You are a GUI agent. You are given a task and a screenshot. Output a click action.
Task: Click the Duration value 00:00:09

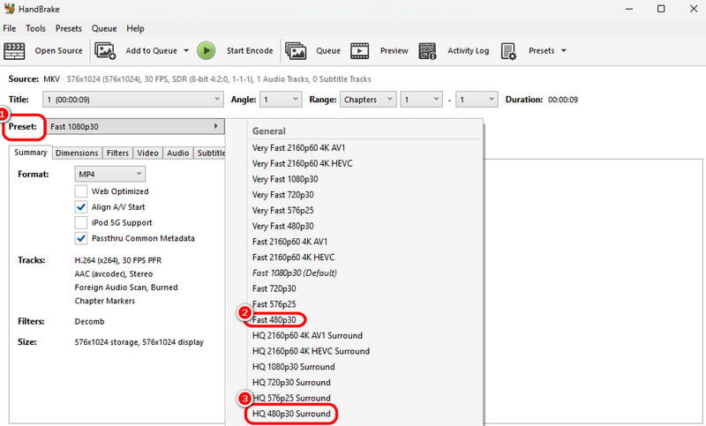[563, 100]
